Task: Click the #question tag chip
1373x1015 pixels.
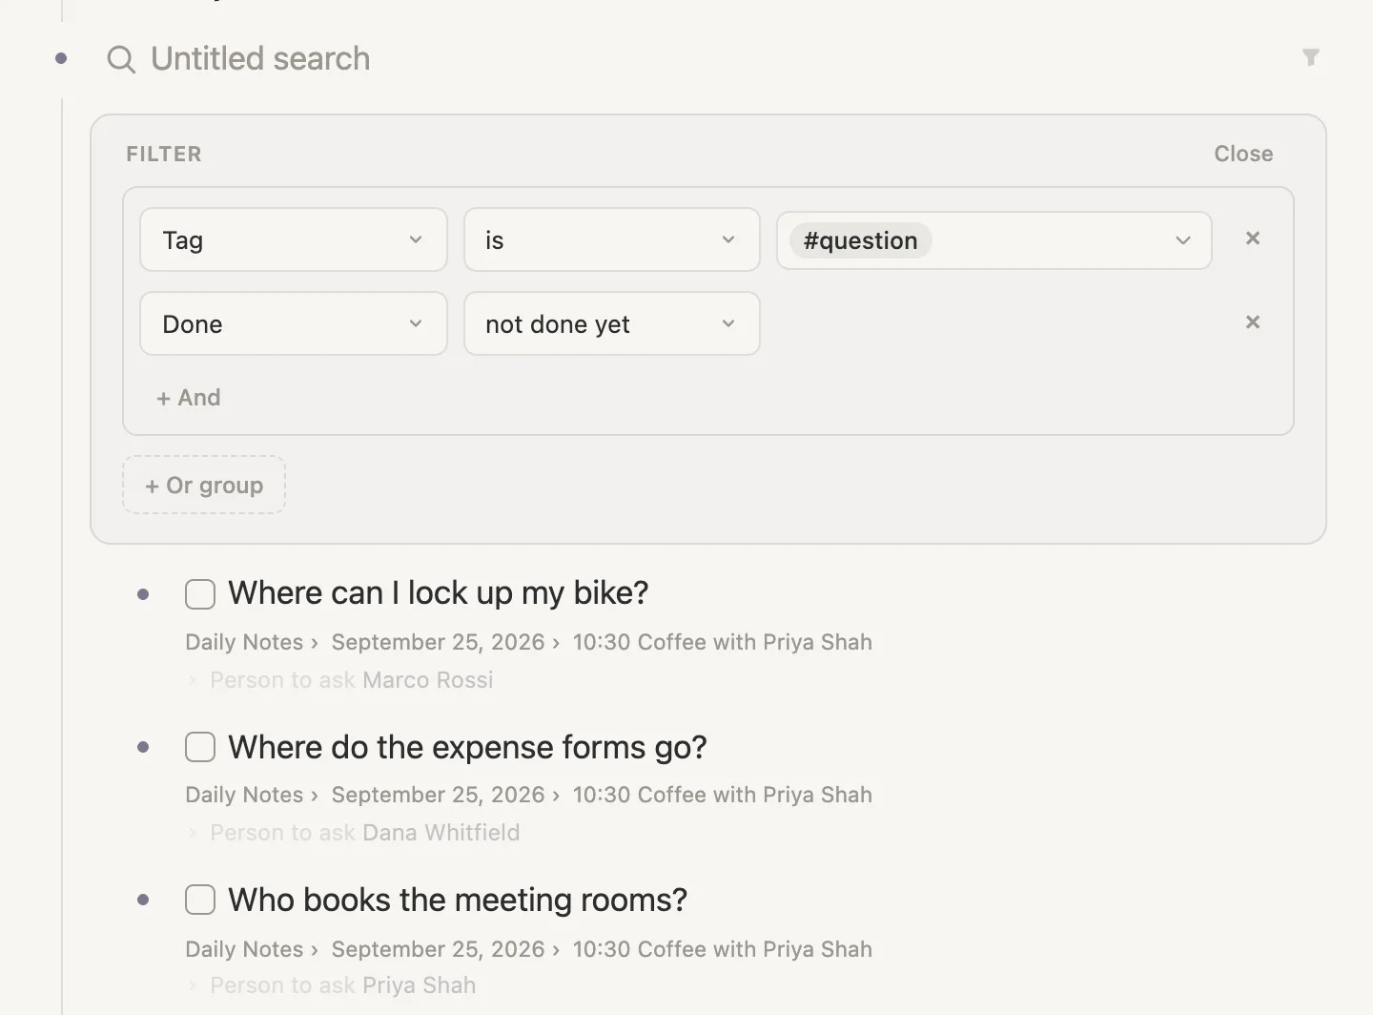Action: [x=860, y=240]
